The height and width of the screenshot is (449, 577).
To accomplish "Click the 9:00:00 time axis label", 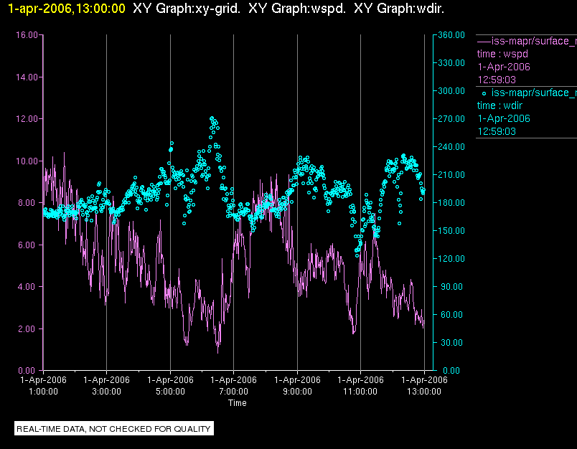I will 297,392.
